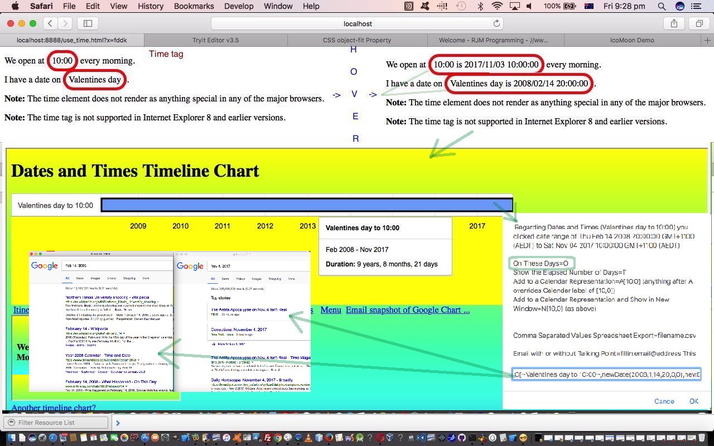Click the 2017 year axis label
Image resolution: width=714 pixels, height=446 pixels.
(x=477, y=226)
